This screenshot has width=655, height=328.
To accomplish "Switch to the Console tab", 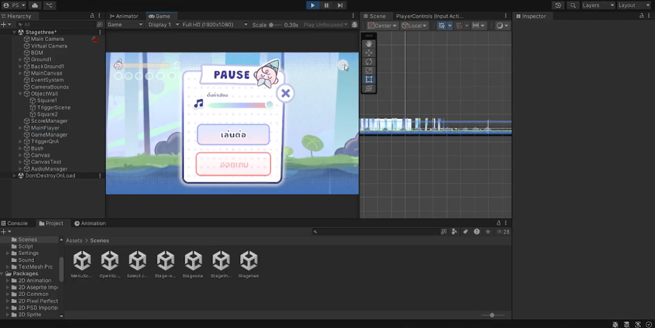I will click(14, 223).
